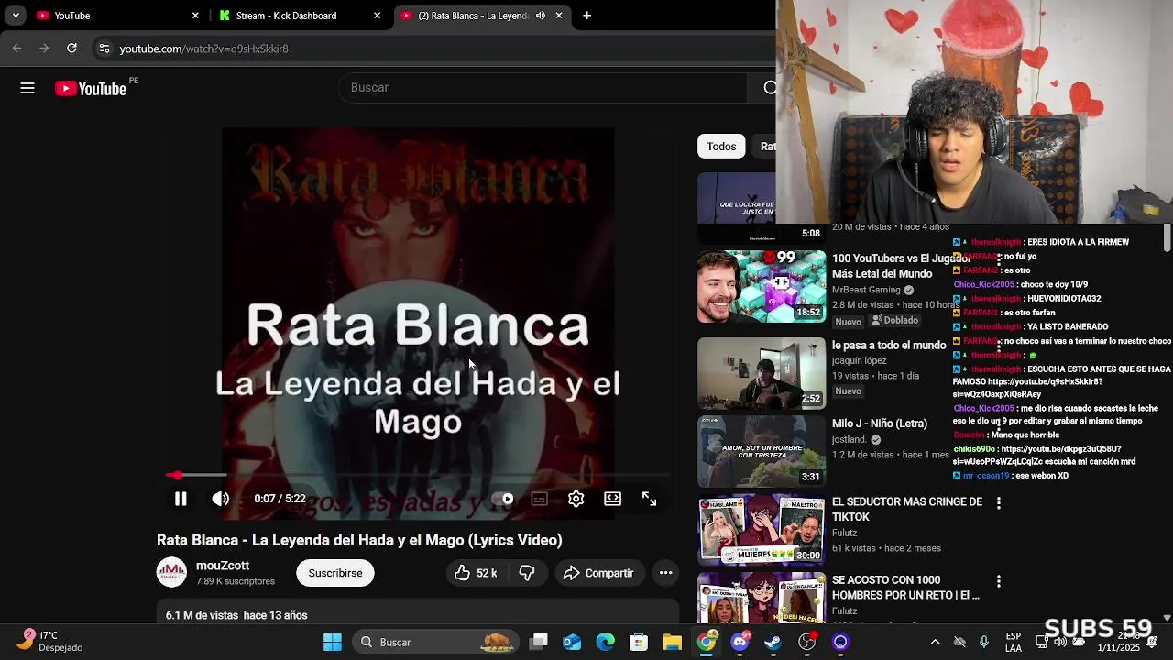
Task: Select the Todos filter chip
Action: point(721,147)
